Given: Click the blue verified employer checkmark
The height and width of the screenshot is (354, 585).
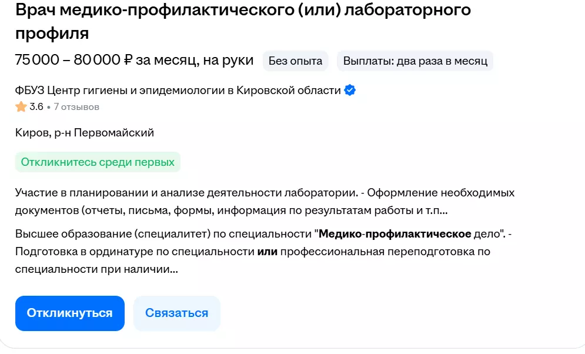Looking at the screenshot, I should (x=350, y=91).
